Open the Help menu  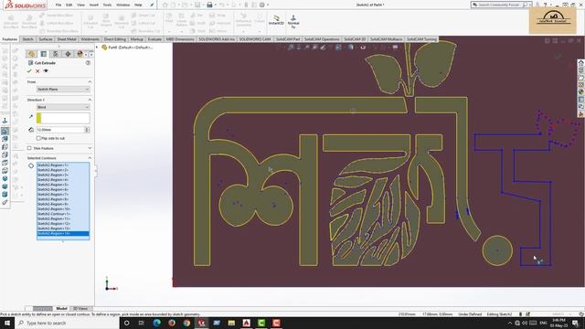click(x=138, y=5)
